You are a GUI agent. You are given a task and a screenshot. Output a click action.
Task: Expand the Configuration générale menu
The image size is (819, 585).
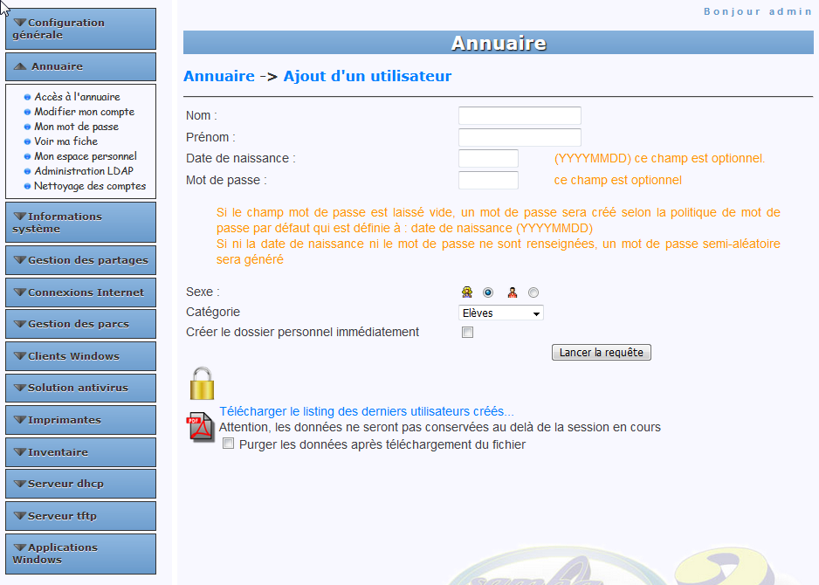coord(81,29)
